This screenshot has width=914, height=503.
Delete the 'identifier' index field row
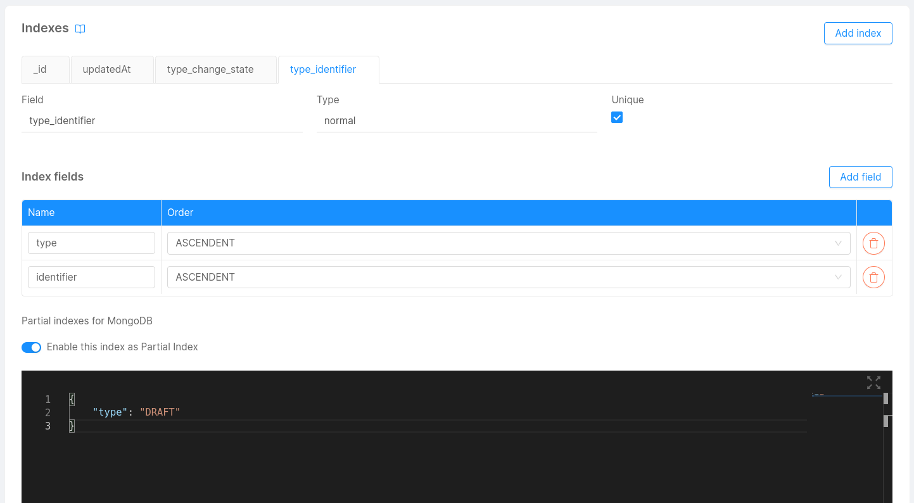873,277
